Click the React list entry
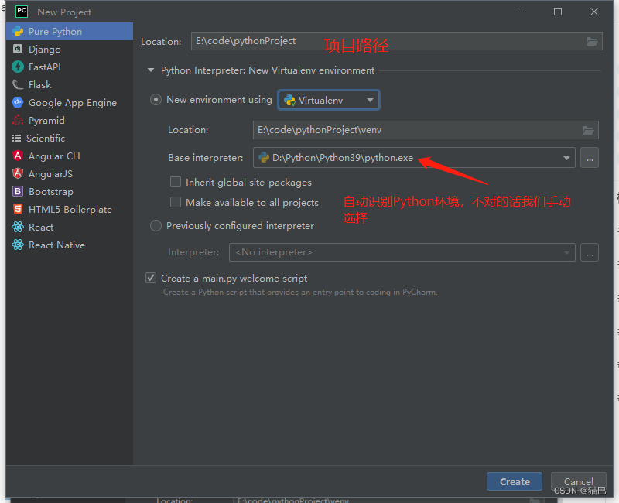The width and height of the screenshot is (619, 503). [x=70, y=227]
